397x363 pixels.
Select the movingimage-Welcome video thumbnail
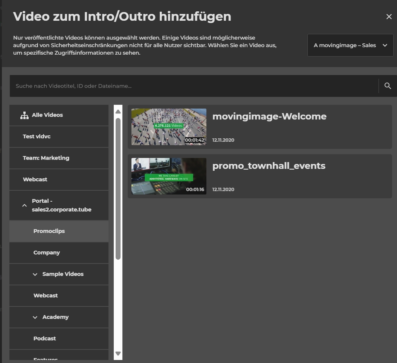point(169,127)
